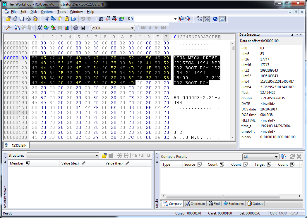The width and height of the screenshot is (307, 218).
Task: Click the hammer tool icon
Action: point(8,28)
